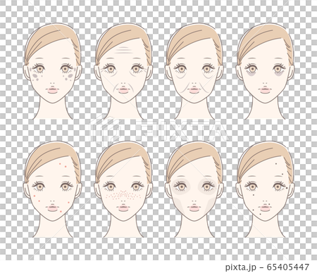This screenshot has height=273, width=317.
Task: Select the face with red acne pimples
Action: pyautogui.click(x=53, y=189)
